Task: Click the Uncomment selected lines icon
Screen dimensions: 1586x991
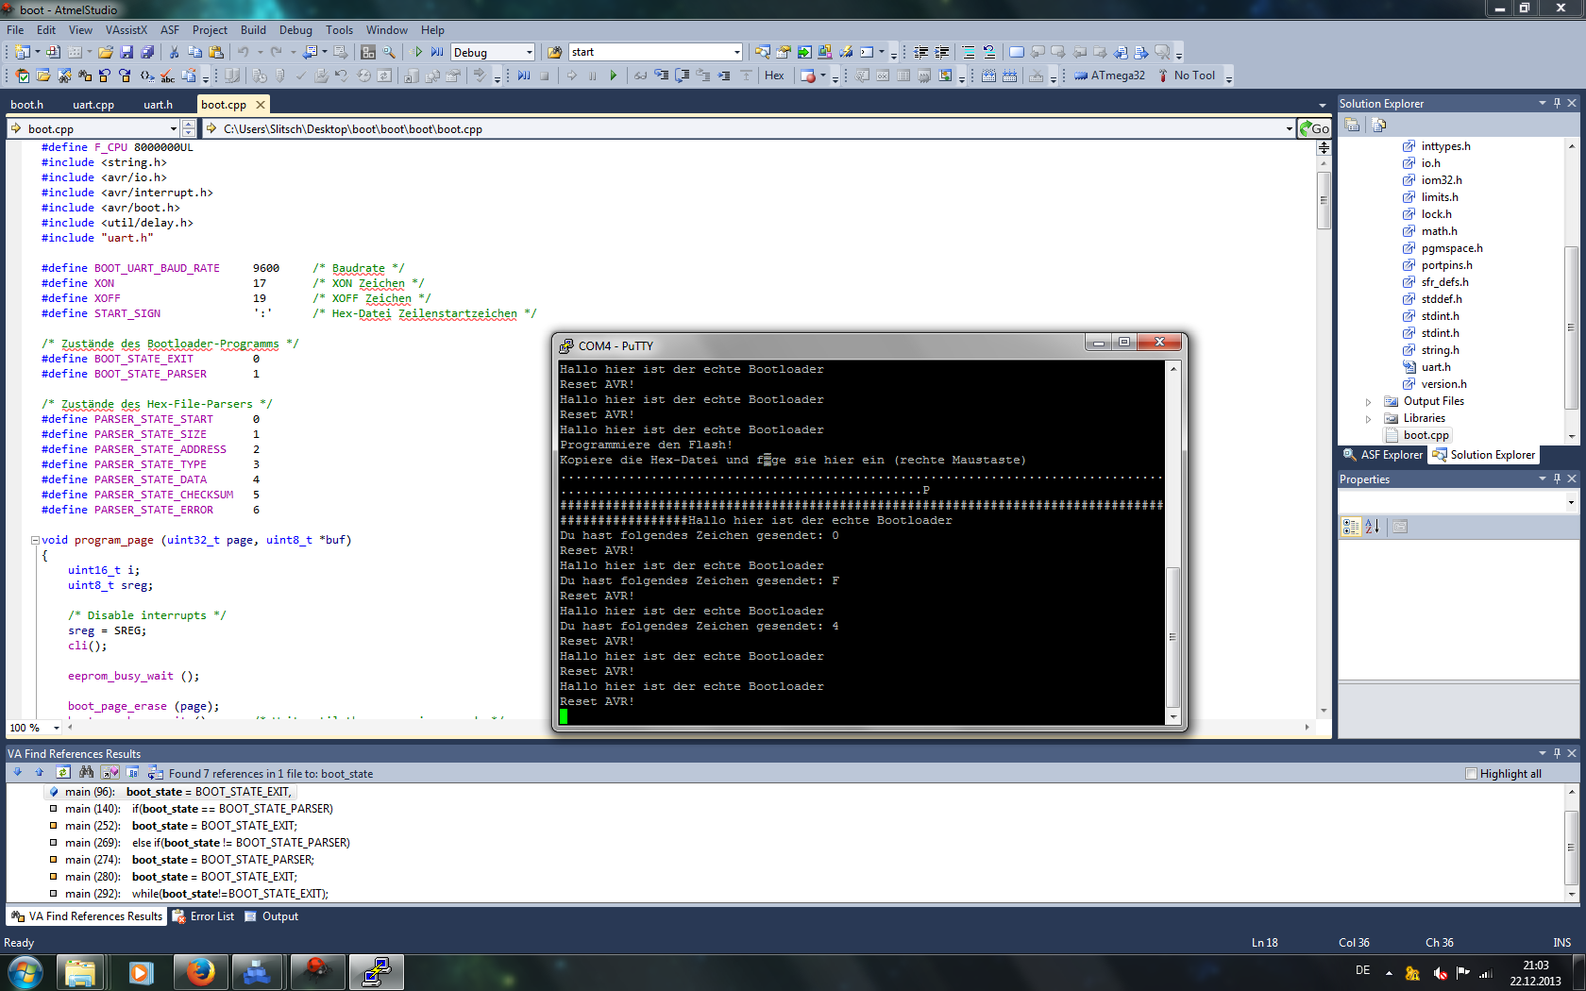Action: [x=988, y=52]
